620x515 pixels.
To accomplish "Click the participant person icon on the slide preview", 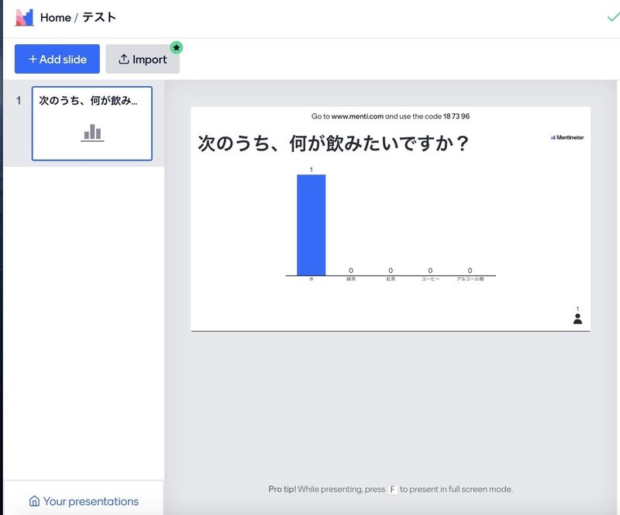I will pyautogui.click(x=577, y=318).
